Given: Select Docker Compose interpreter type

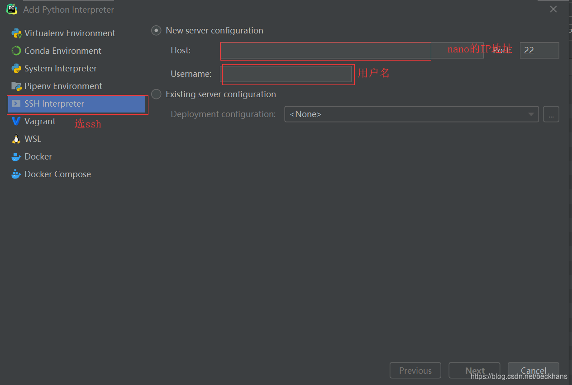Looking at the screenshot, I should tap(76, 174).
